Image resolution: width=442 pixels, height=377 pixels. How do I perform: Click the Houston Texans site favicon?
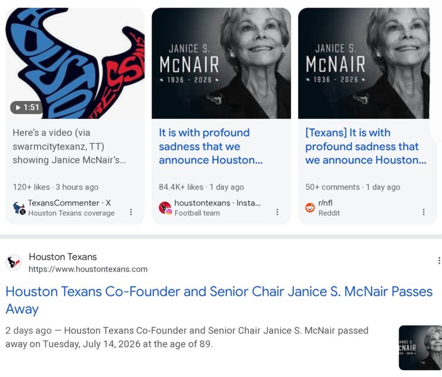(14, 262)
